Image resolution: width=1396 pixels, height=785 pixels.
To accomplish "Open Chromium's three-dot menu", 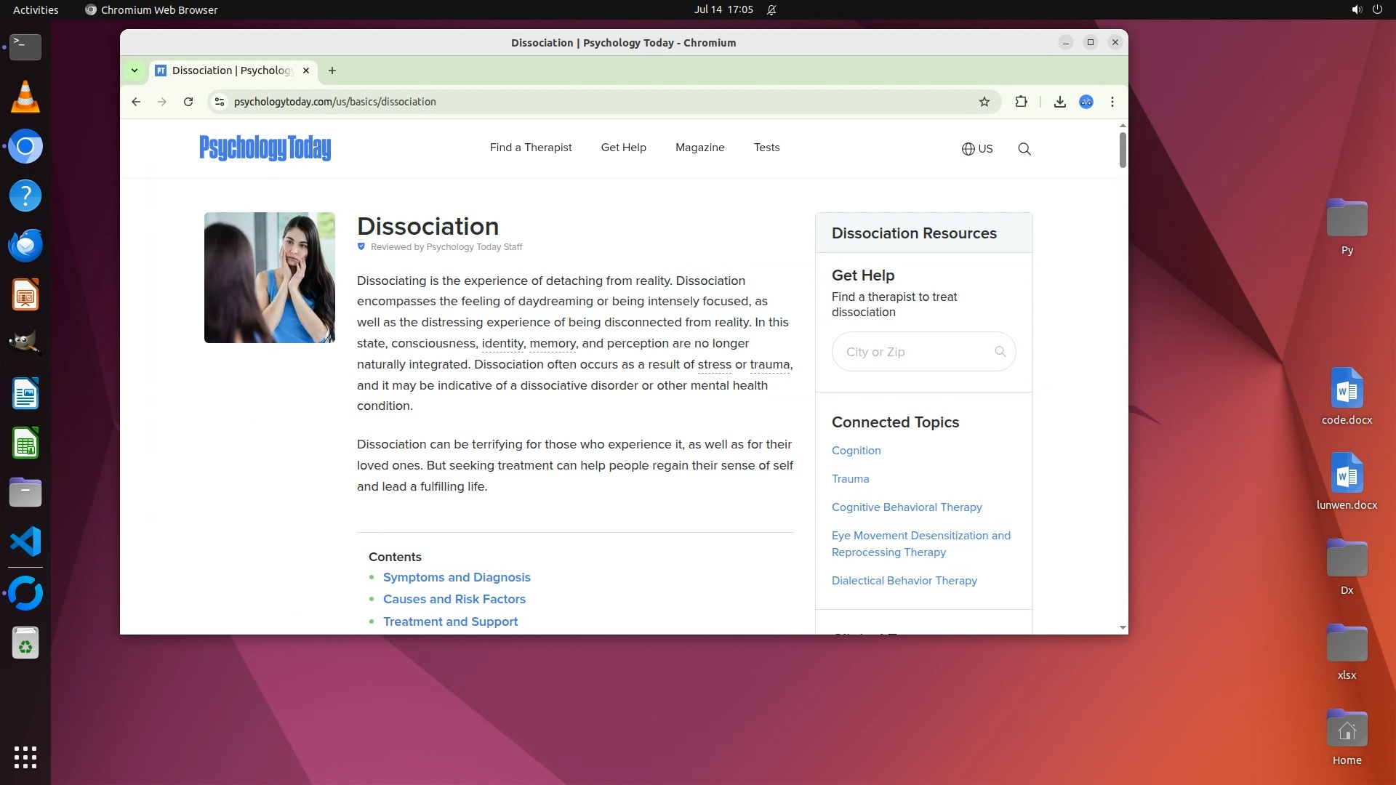I will [1112, 102].
